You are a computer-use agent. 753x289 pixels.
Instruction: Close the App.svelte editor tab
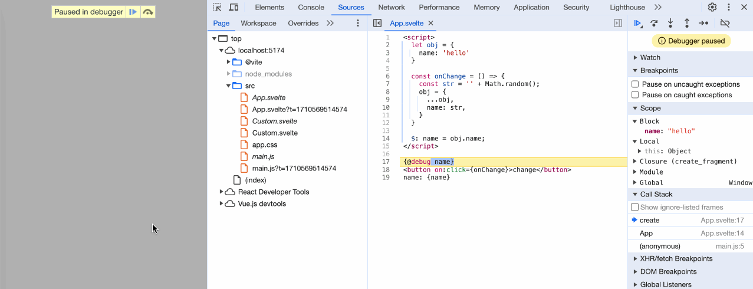(430, 23)
